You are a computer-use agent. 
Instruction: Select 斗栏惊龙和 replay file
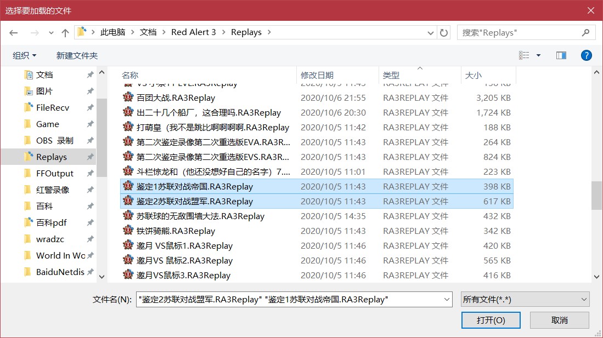tap(213, 171)
